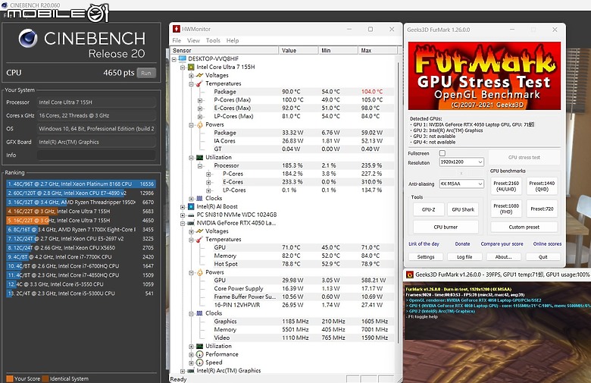Image resolution: width=591 pixels, height=383 pixels.
Task: Click the NVIDIA GeForce RTX 4050 card icon
Action: (191, 223)
